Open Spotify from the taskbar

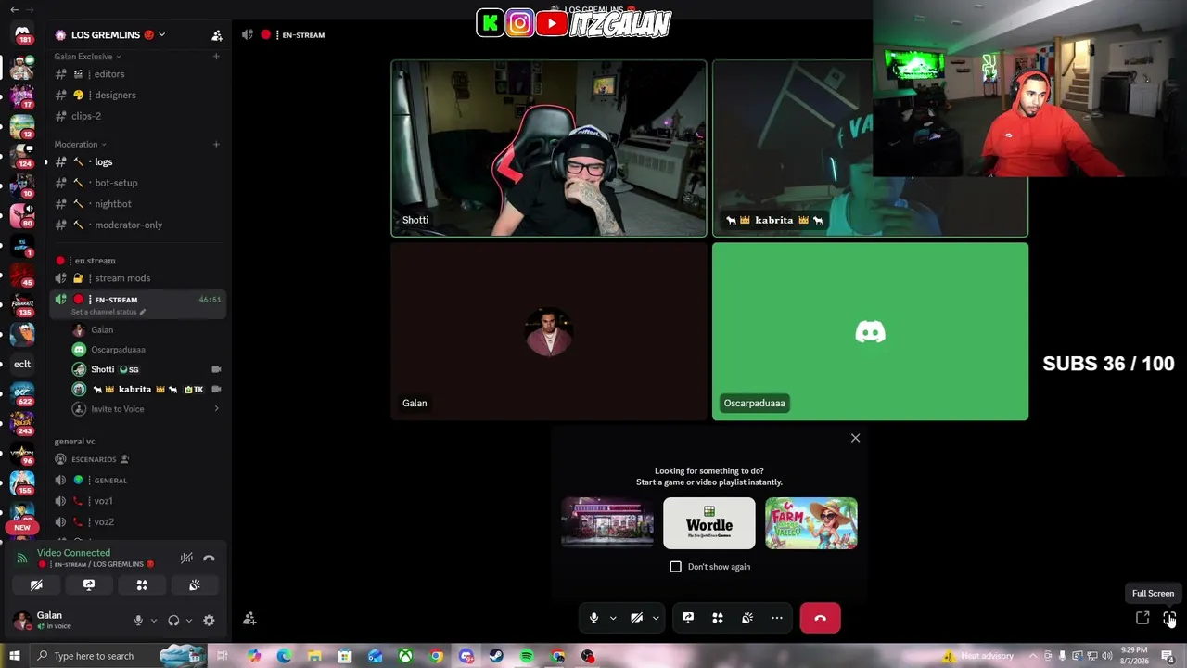click(x=527, y=656)
